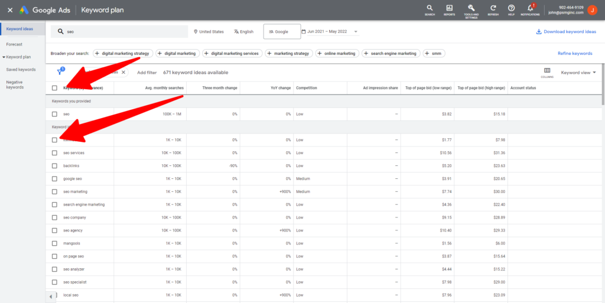Add marketing strategy suggestion
The height and width of the screenshot is (303, 605).
[x=289, y=54]
